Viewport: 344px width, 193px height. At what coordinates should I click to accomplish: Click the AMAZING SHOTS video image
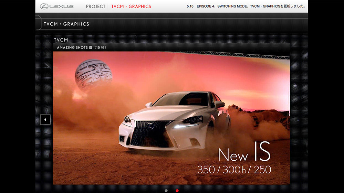click(x=171, y=118)
